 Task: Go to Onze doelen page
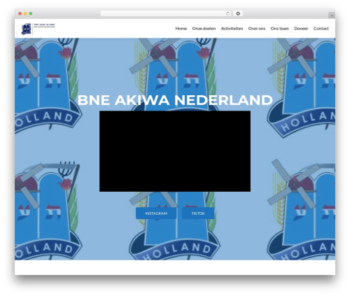(204, 29)
